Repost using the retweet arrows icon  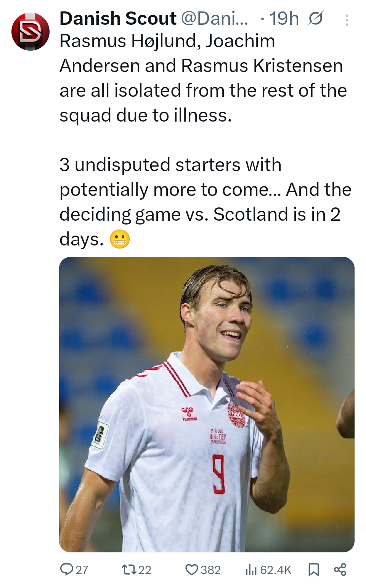tap(128, 570)
